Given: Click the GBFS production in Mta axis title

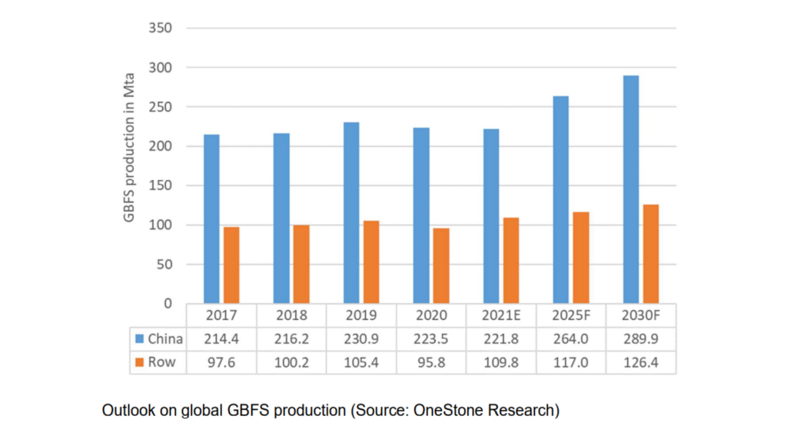Looking at the screenshot, I should coord(130,148).
